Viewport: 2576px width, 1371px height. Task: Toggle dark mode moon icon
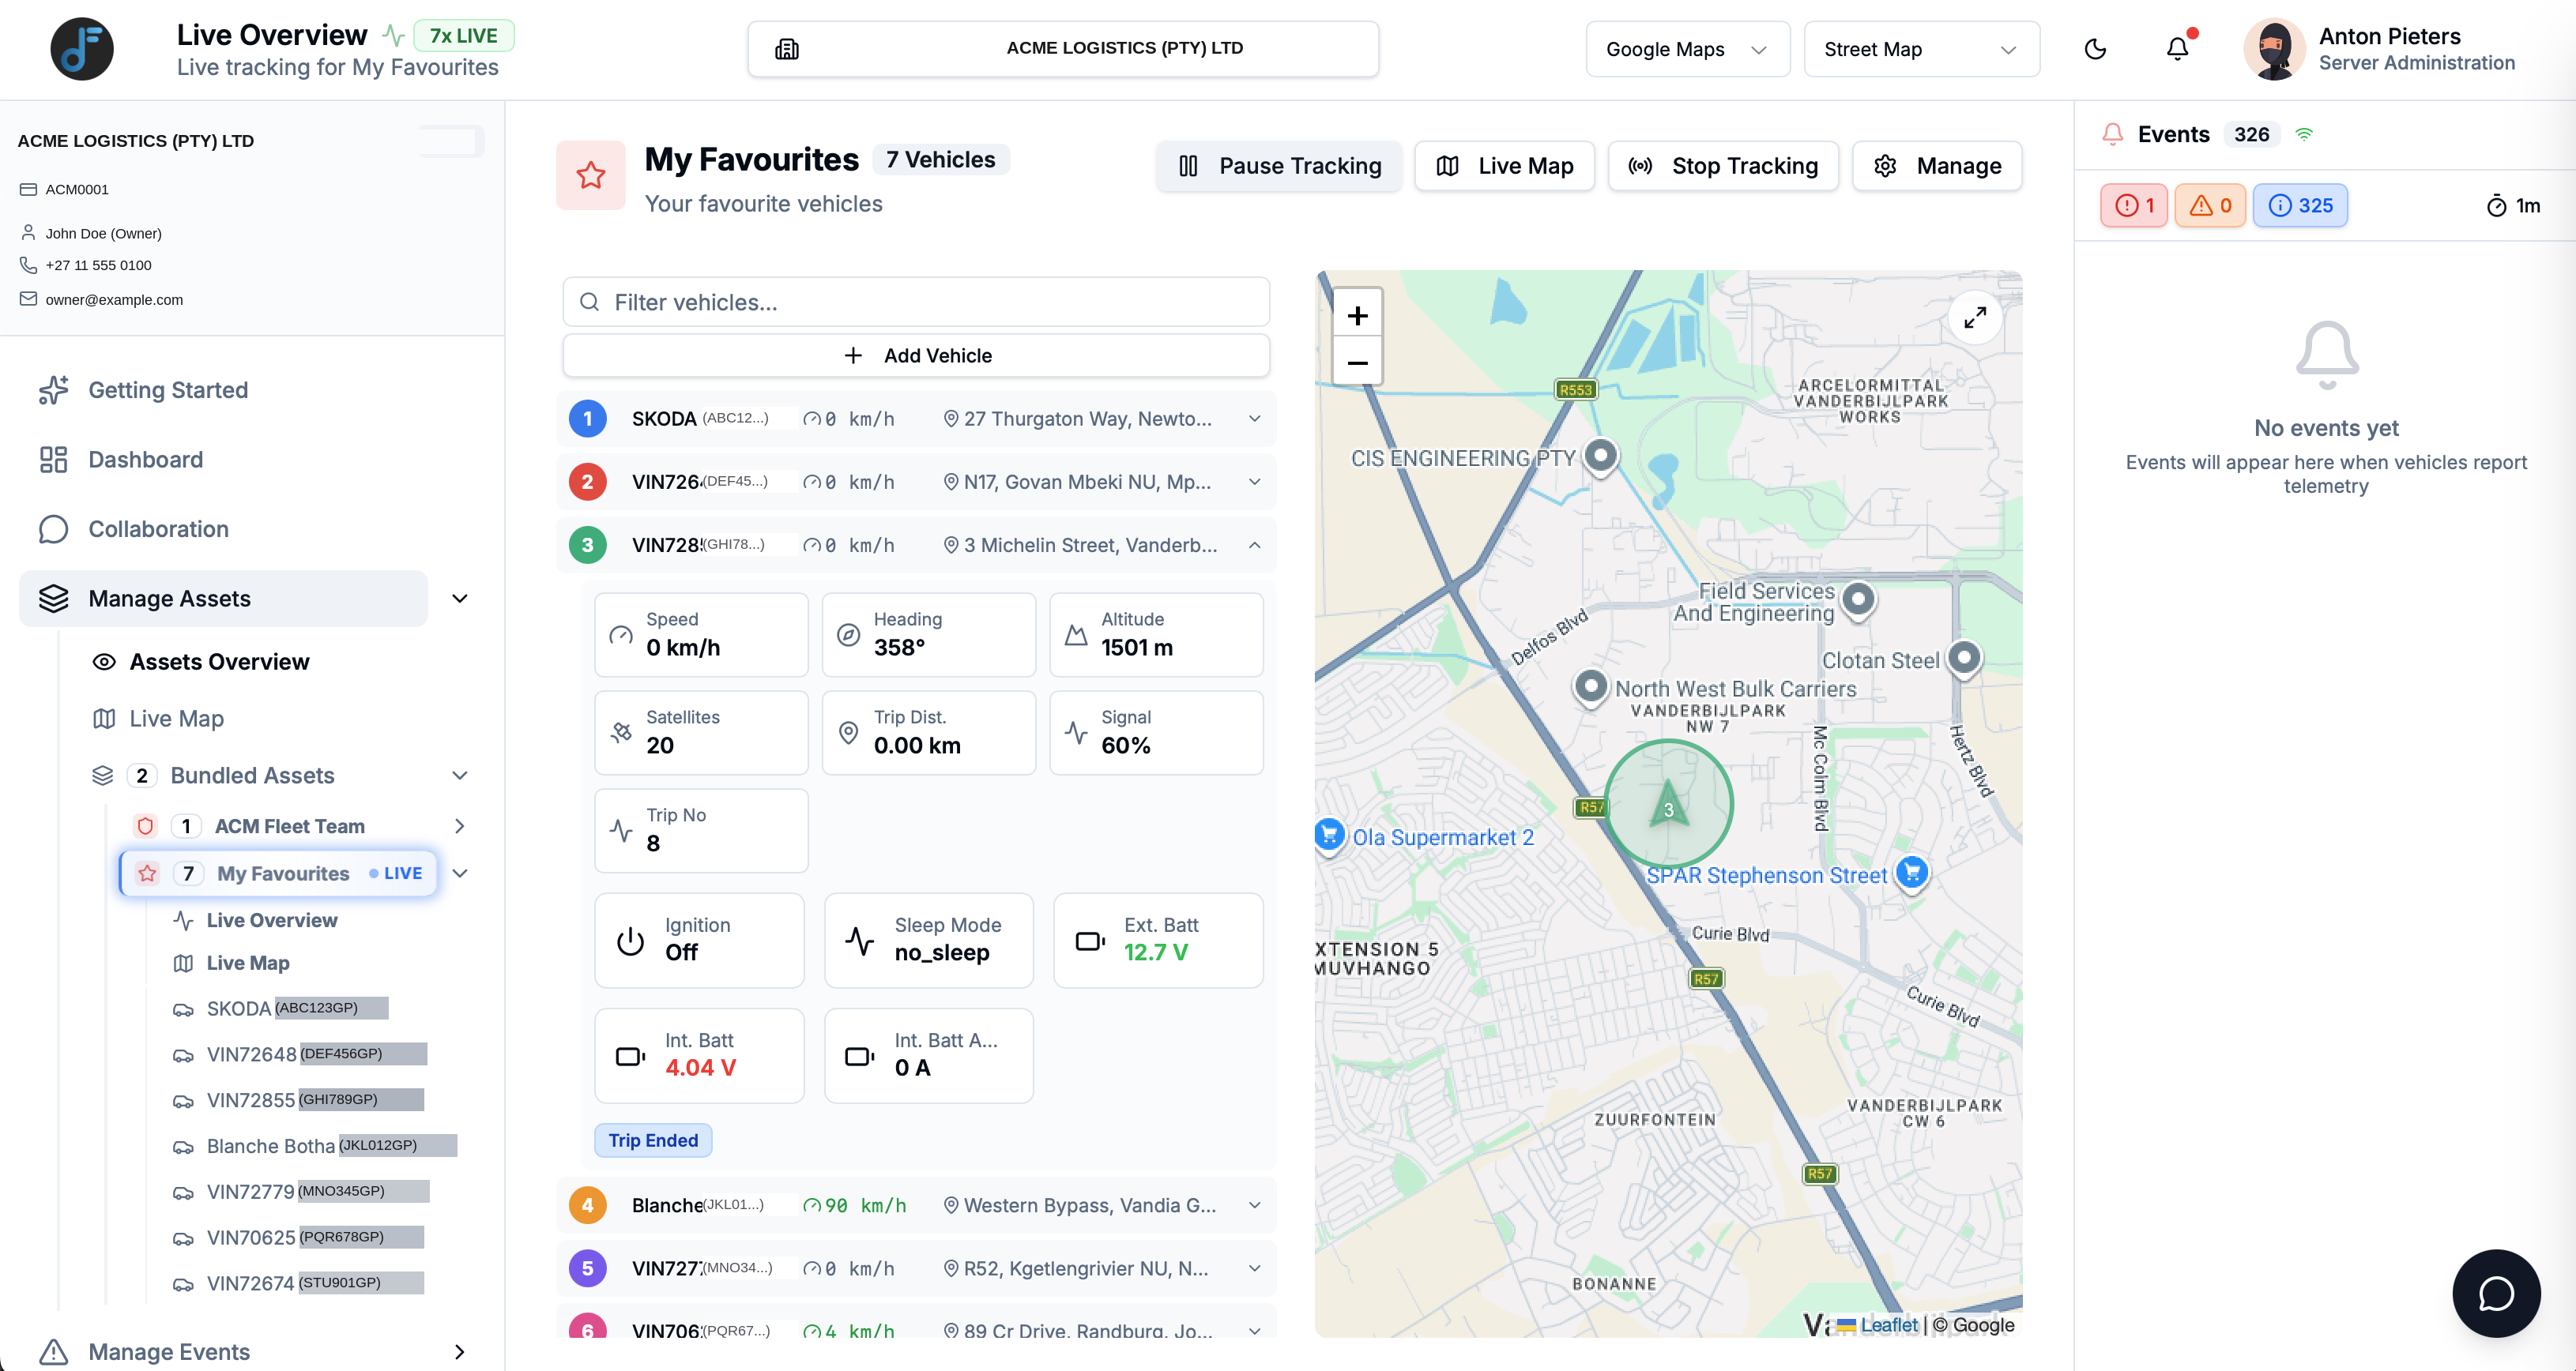point(2095,49)
